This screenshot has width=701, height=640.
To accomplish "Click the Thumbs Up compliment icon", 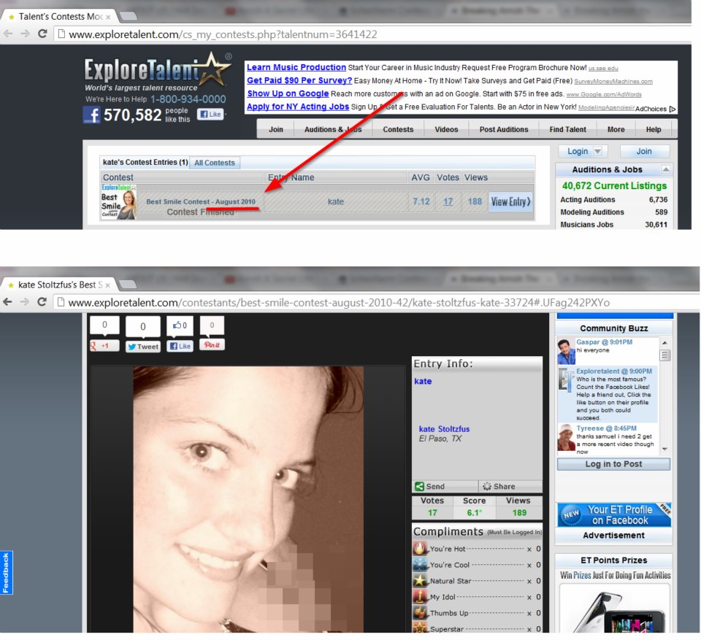I will [x=420, y=613].
